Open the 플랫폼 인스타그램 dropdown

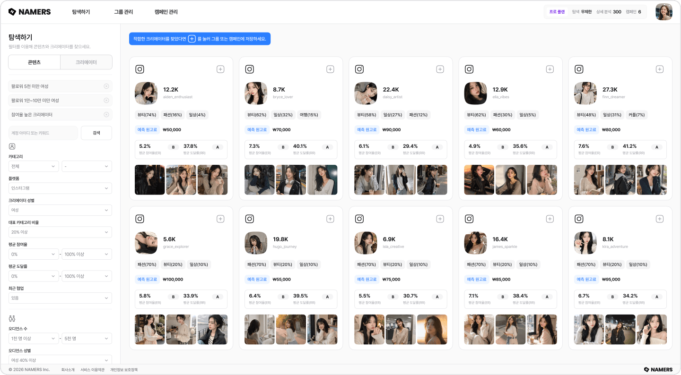tap(60, 188)
